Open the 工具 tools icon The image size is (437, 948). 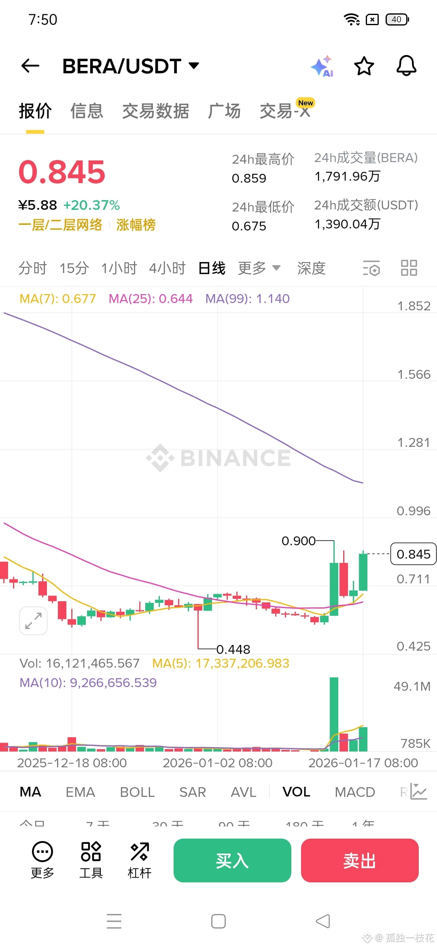(x=91, y=860)
